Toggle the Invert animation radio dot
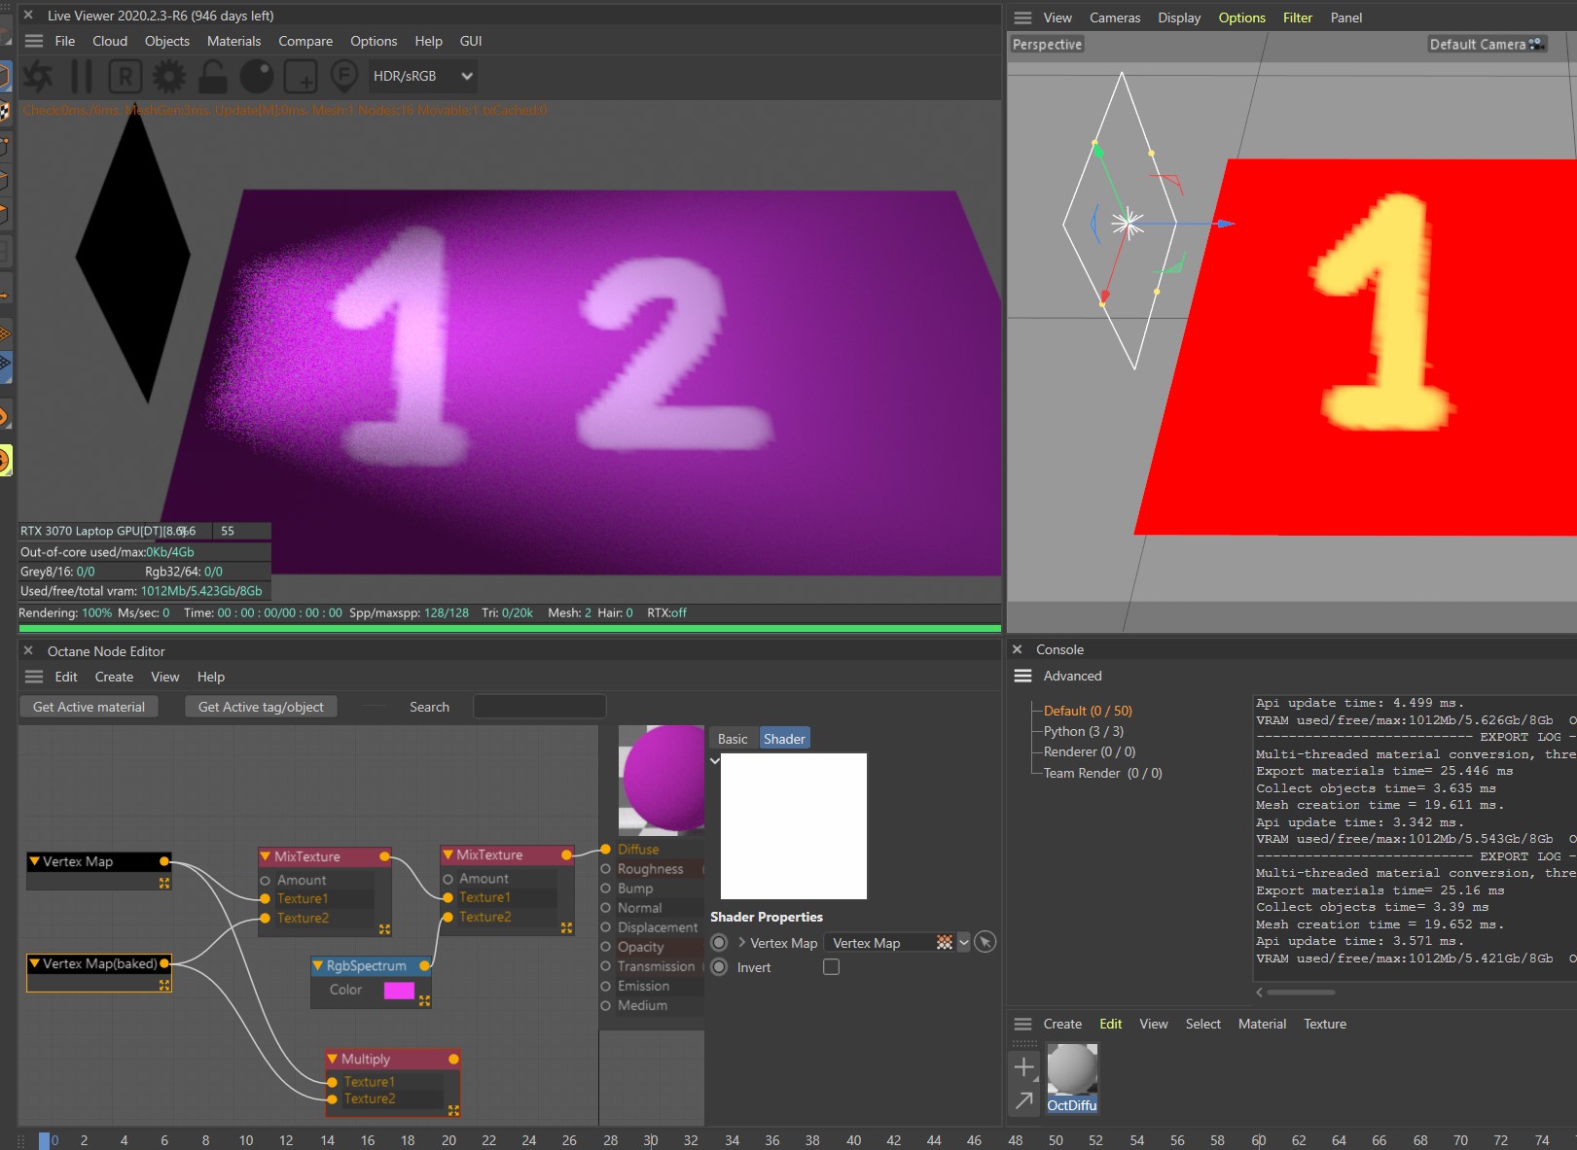Image resolution: width=1577 pixels, height=1150 pixels. pyautogui.click(x=719, y=966)
